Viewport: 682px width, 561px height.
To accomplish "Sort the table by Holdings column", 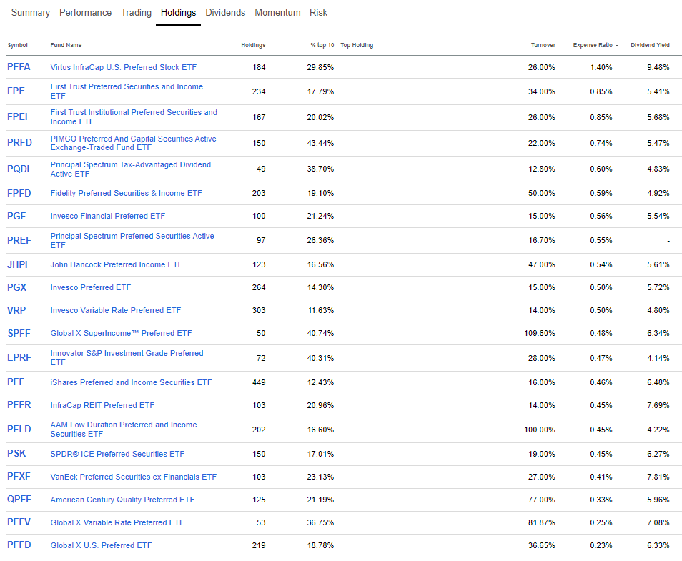I will tap(253, 44).
